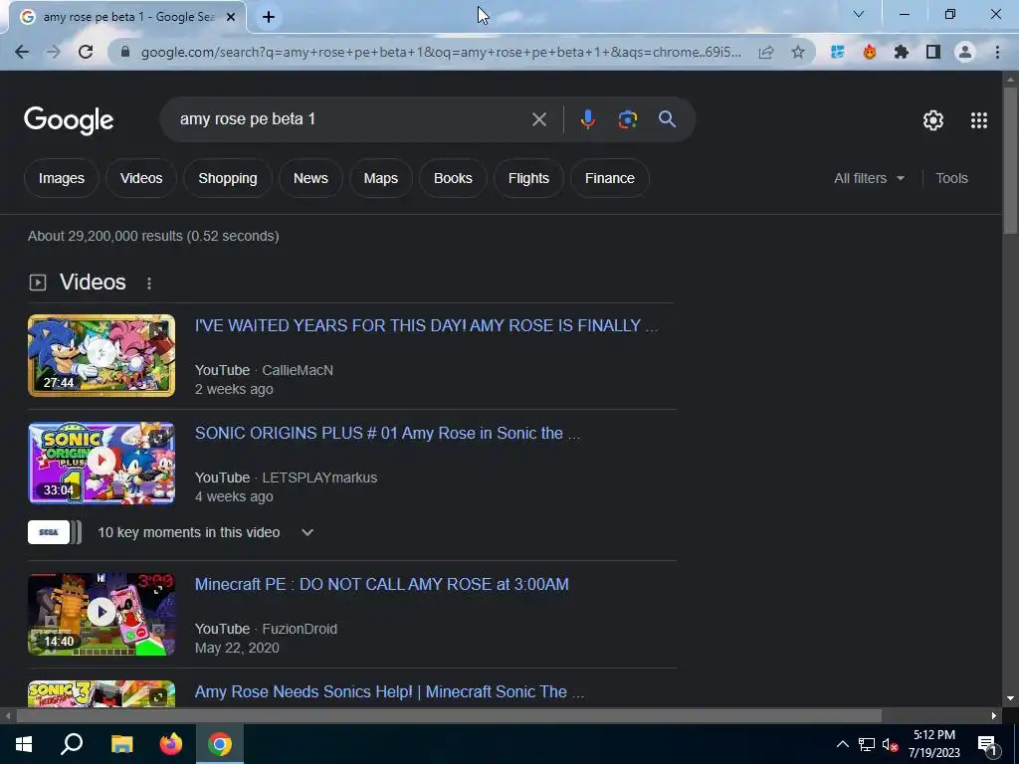
Task: Filter results by Books
Action: [453, 178]
